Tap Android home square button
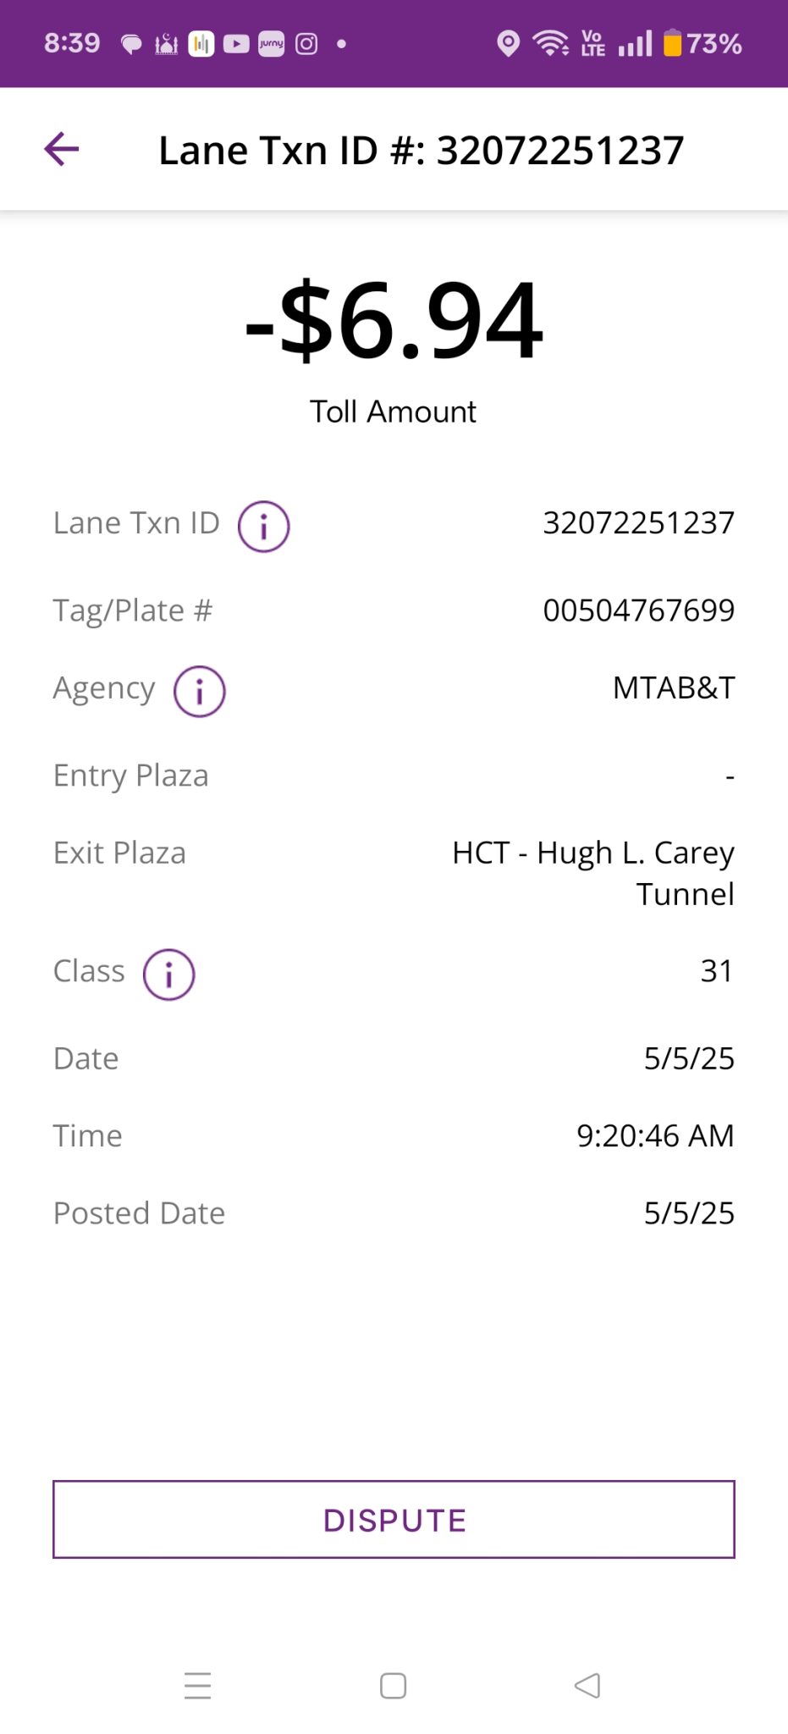 tap(394, 1686)
